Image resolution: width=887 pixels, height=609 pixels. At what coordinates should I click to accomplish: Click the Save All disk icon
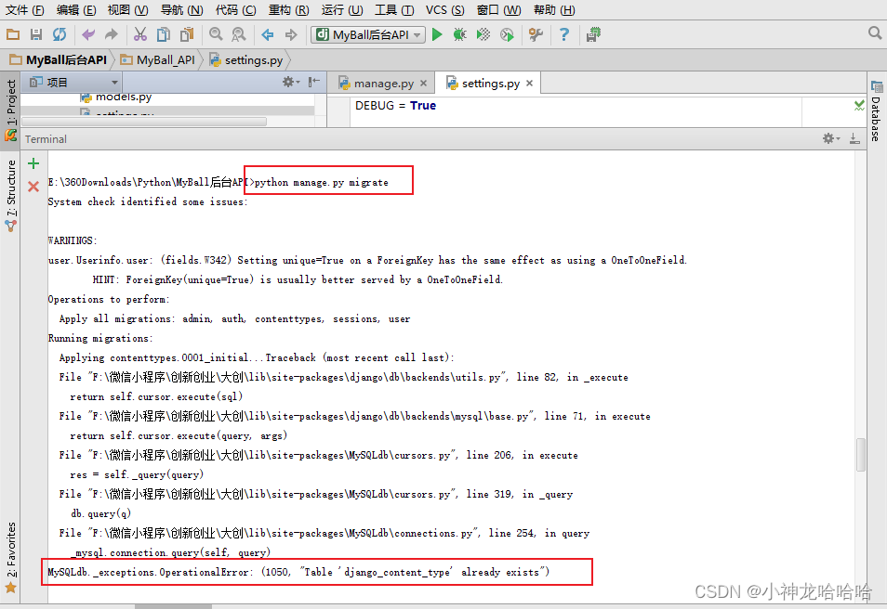tap(36, 34)
